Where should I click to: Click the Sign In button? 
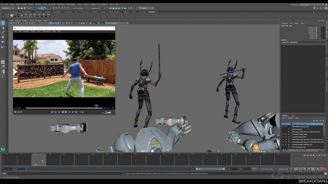(143, 8)
